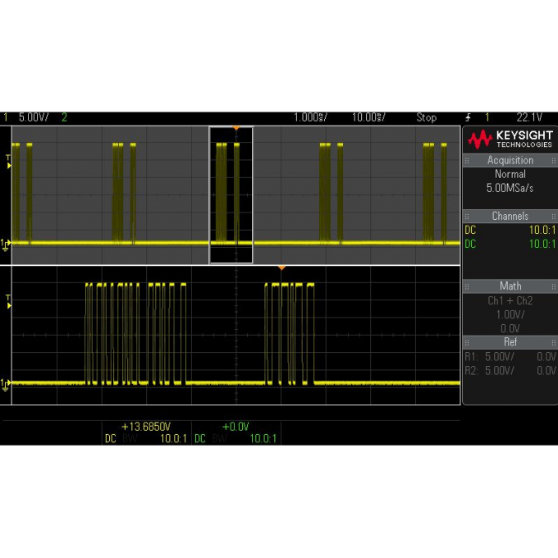Click the Stop run status

coord(427,117)
